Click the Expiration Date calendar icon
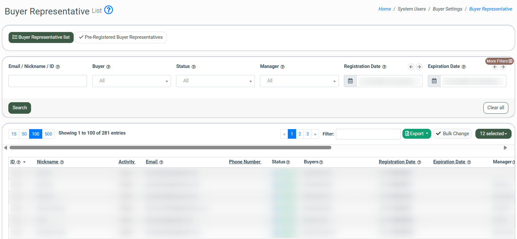Screen dimensions: 517x239 click(x=434, y=81)
